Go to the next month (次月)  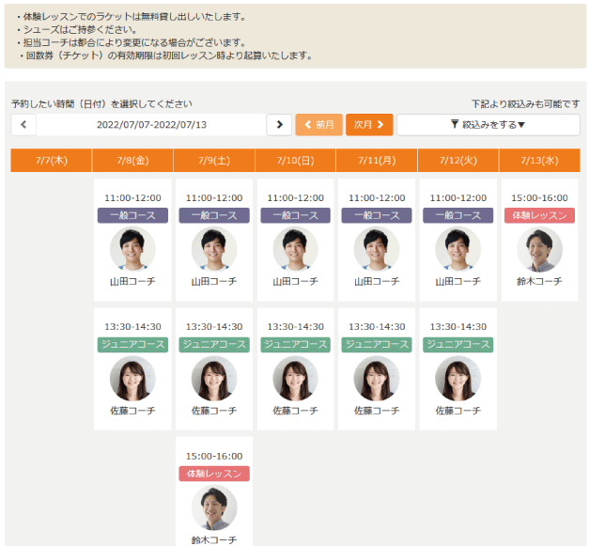(369, 125)
